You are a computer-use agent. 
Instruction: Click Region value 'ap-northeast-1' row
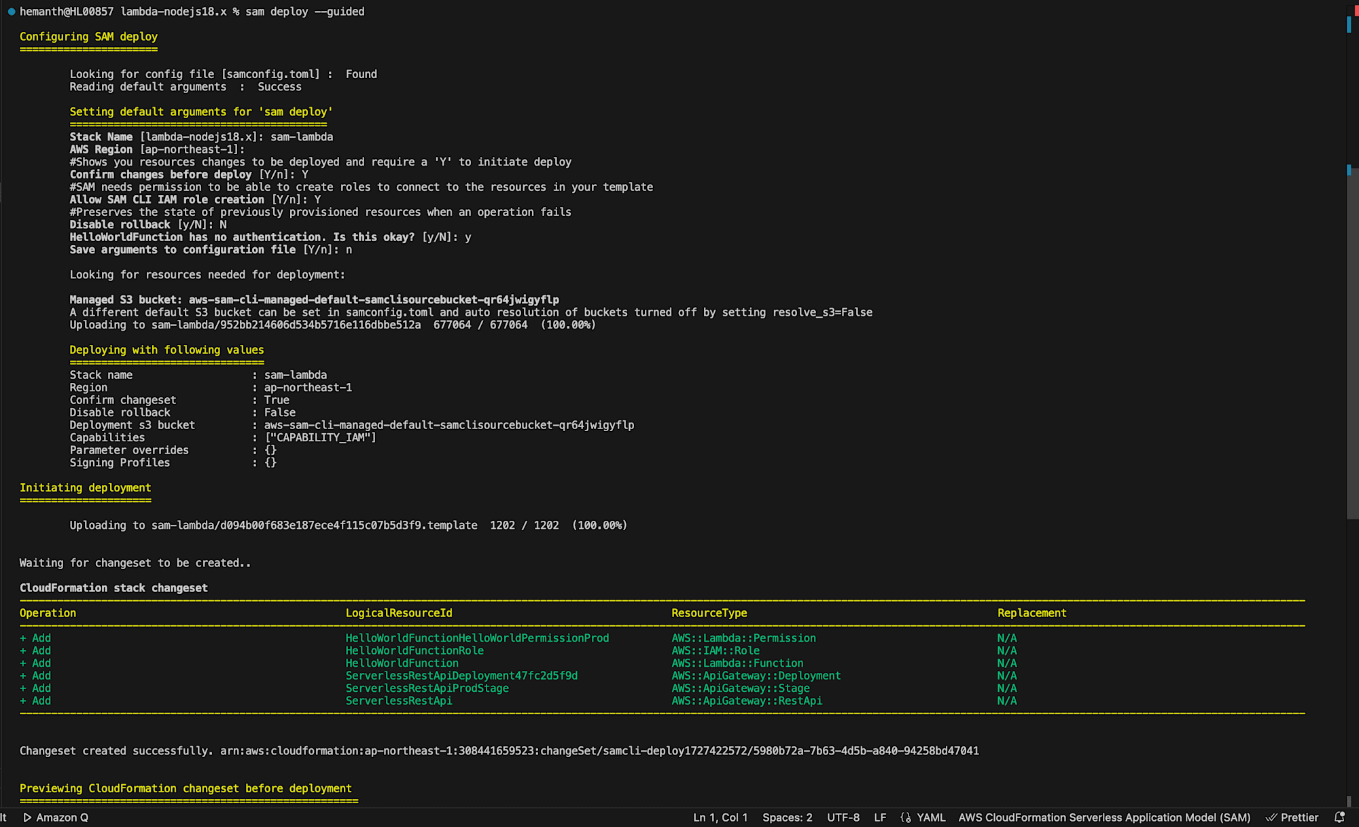(211, 388)
